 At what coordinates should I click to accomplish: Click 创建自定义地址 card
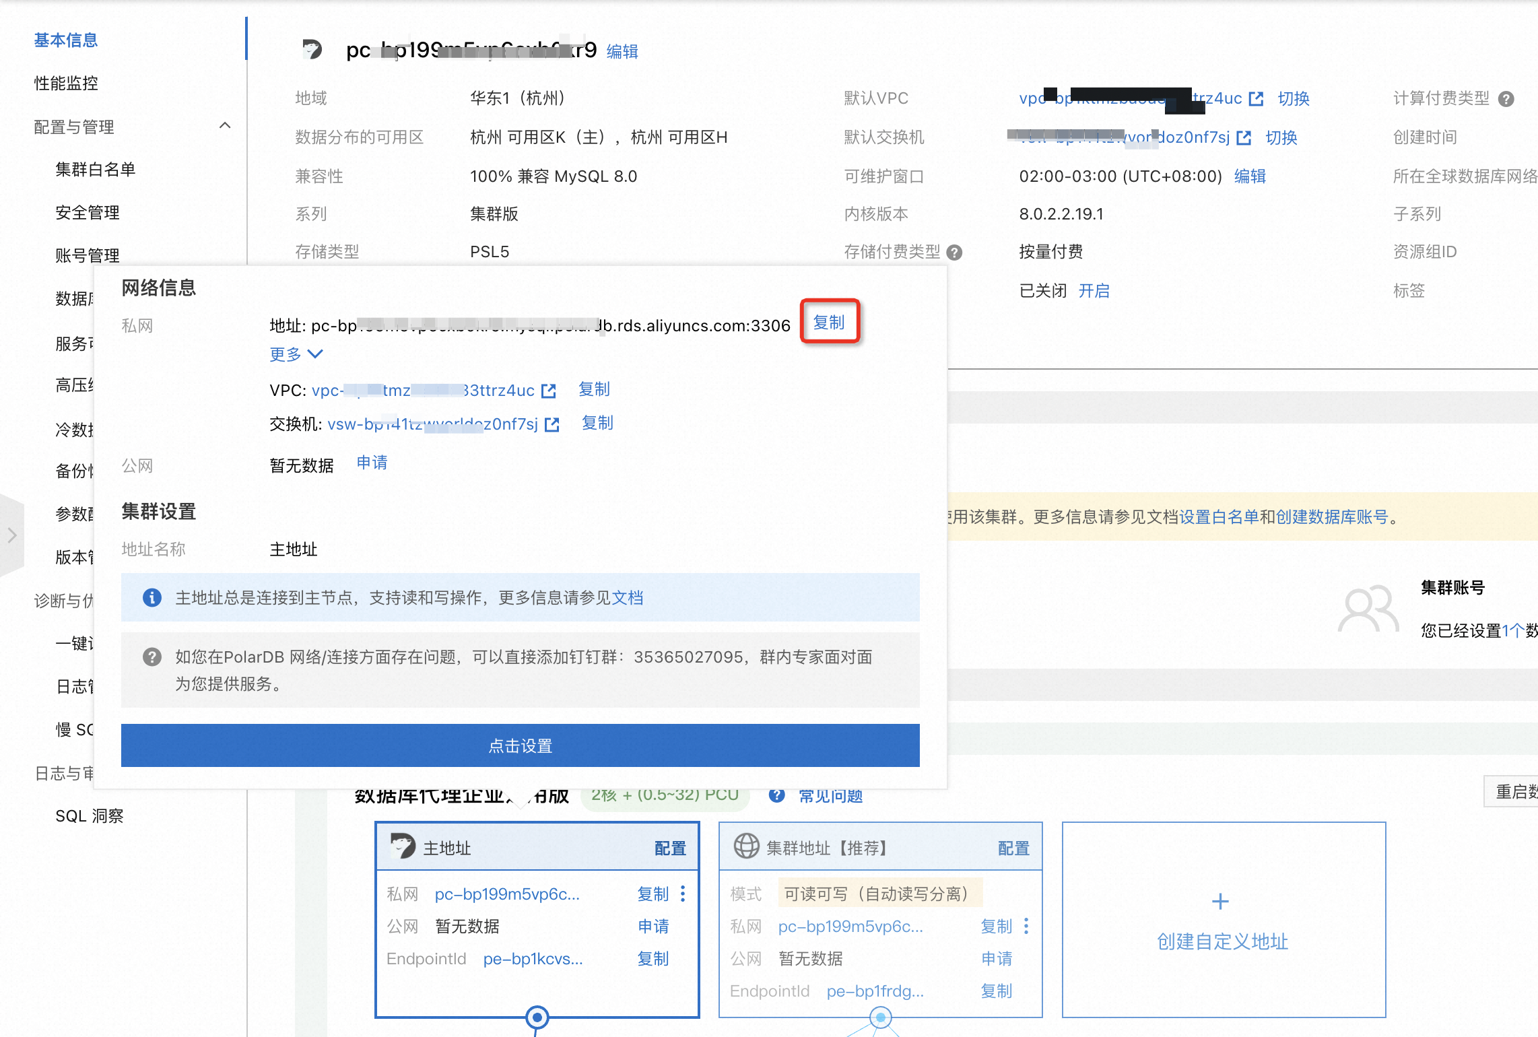click(1224, 919)
